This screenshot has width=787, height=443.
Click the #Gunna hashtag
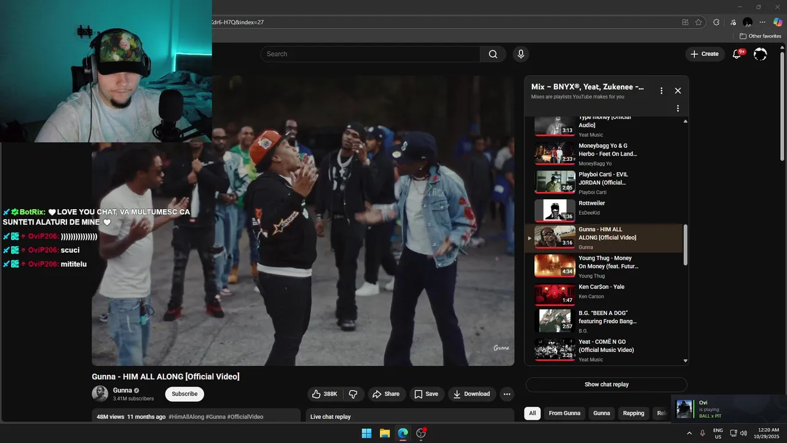216,417
